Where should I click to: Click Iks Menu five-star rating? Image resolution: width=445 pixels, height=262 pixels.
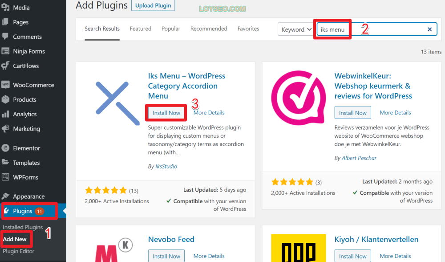tap(106, 190)
